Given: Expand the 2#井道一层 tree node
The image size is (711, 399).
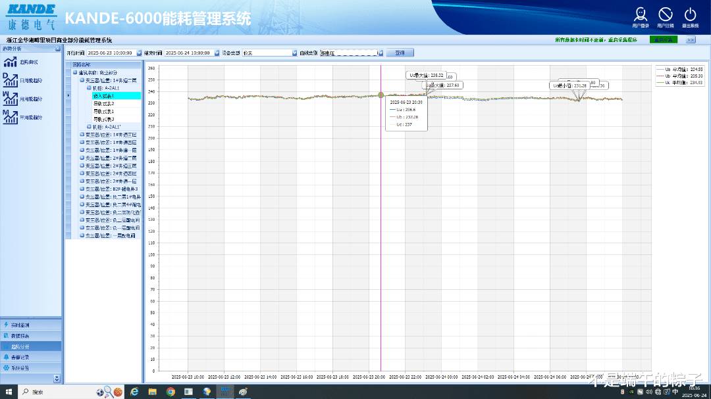Looking at the screenshot, I should (x=82, y=181).
